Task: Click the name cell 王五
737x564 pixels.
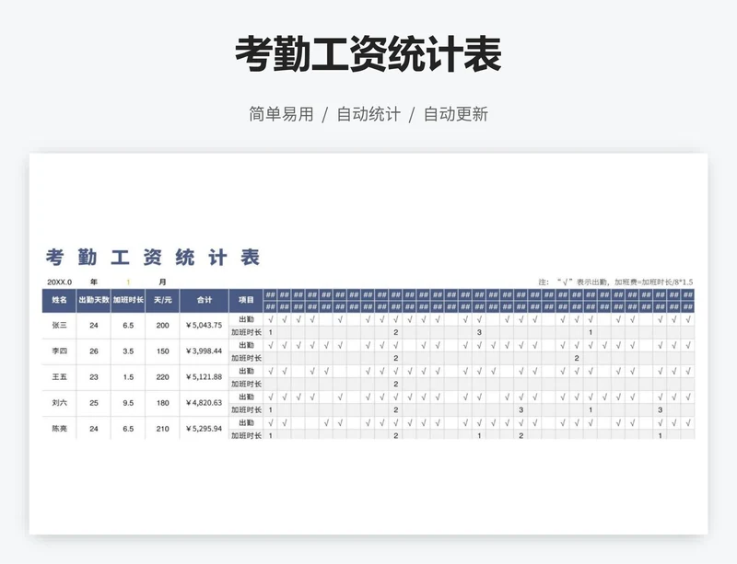Action: [x=59, y=377]
